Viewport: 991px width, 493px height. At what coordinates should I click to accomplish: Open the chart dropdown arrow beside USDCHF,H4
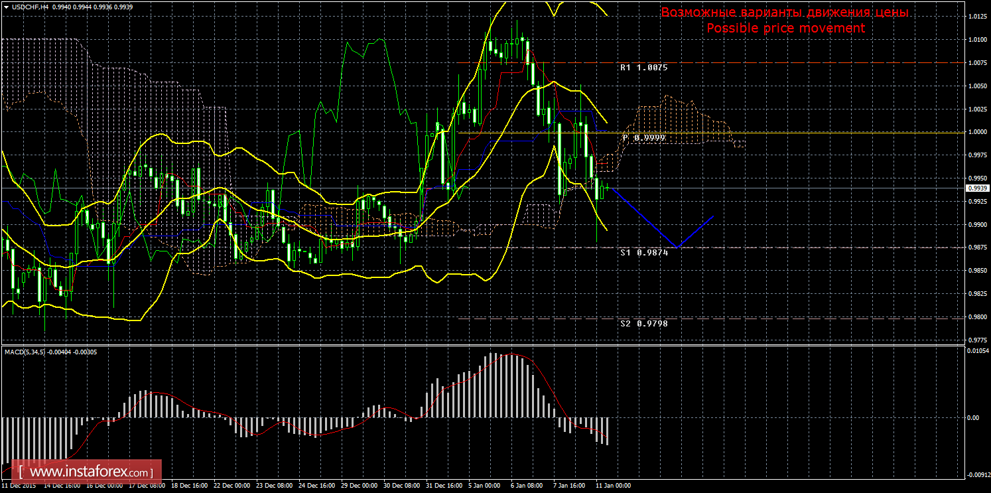(x=5, y=6)
